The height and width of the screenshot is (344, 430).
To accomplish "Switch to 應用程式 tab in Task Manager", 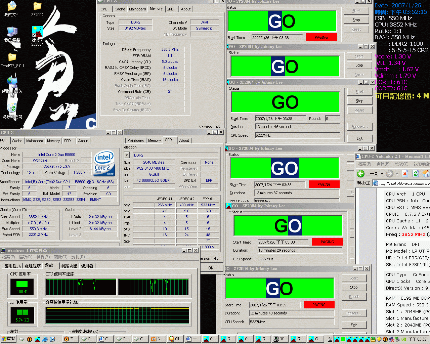I will click(x=13, y=266).
